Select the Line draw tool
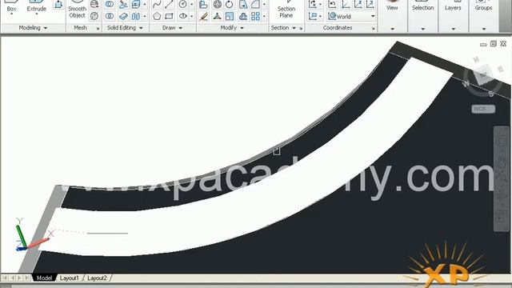 [169, 4]
